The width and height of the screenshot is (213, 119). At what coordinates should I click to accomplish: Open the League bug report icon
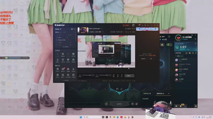(x=196, y=106)
